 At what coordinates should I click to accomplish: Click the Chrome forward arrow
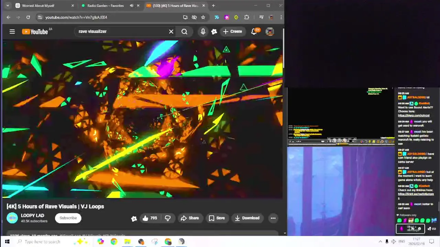(x=18, y=17)
